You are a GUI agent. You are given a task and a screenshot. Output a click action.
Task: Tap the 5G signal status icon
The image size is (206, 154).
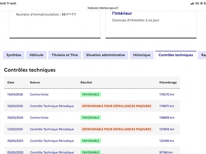[x=197, y=3]
